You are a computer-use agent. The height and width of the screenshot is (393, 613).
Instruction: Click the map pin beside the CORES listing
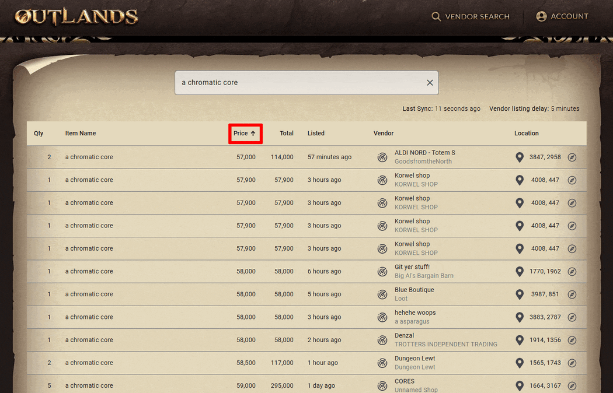point(520,385)
